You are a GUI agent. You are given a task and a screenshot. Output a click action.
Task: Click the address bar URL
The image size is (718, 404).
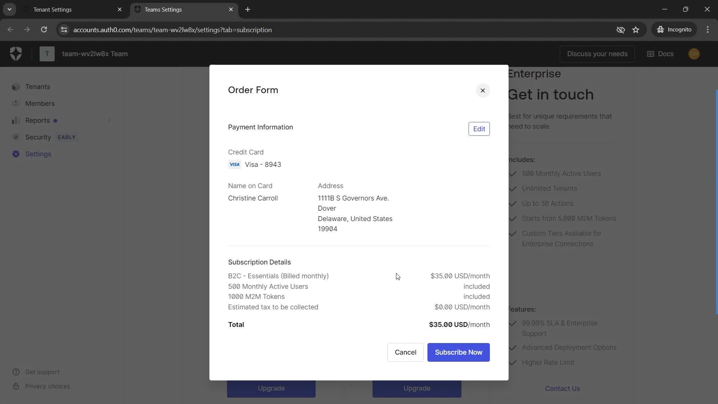pyautogui.click(x=172, y=30)
